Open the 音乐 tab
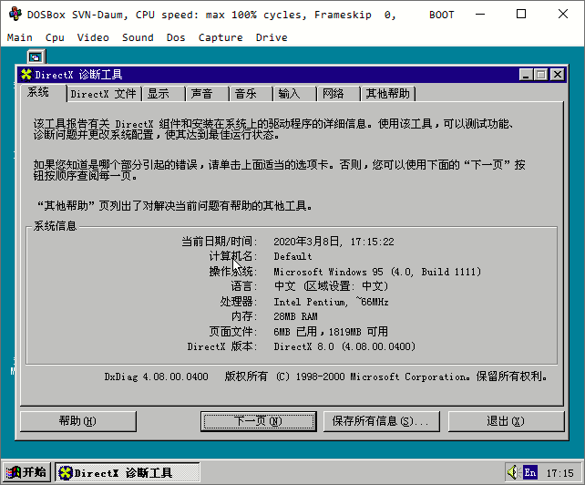This screenshot has height=485, width=585. point(251,93)
